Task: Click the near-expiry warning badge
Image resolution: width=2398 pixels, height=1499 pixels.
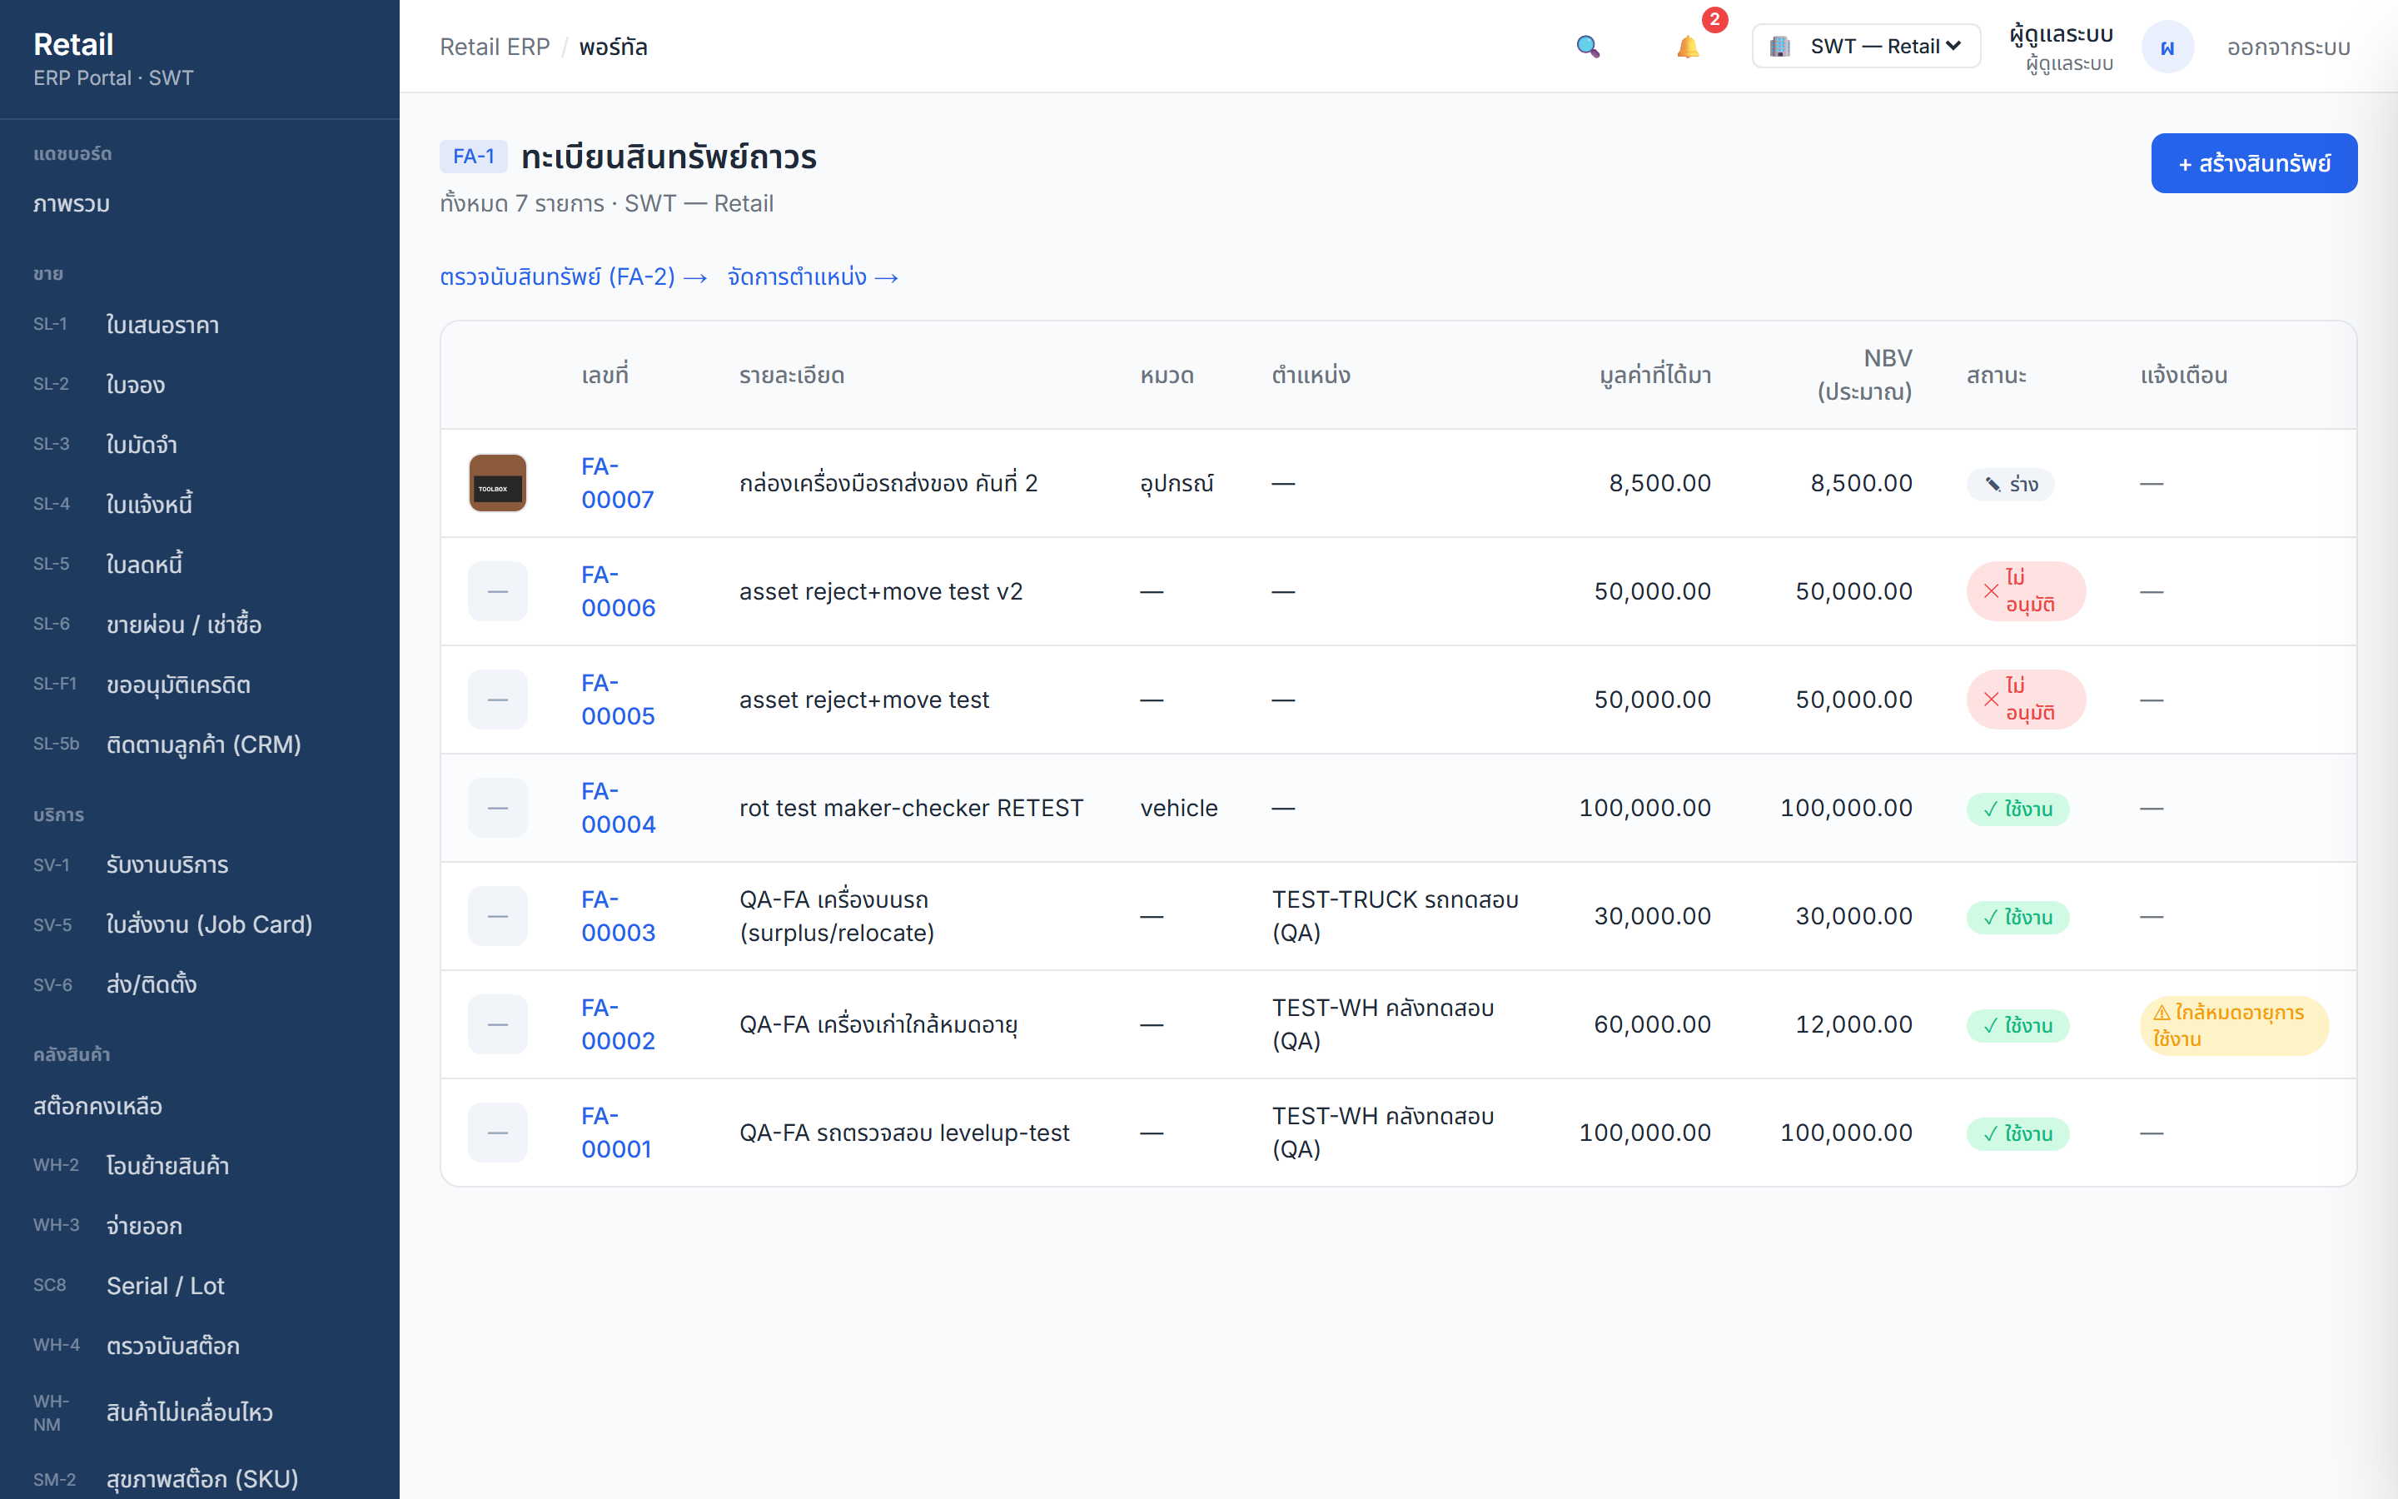Action: click(x=2233, y=1025)
